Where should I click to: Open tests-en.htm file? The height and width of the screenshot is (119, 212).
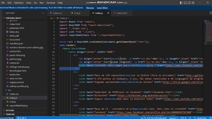pyautogui.click(x=16, y=79)
